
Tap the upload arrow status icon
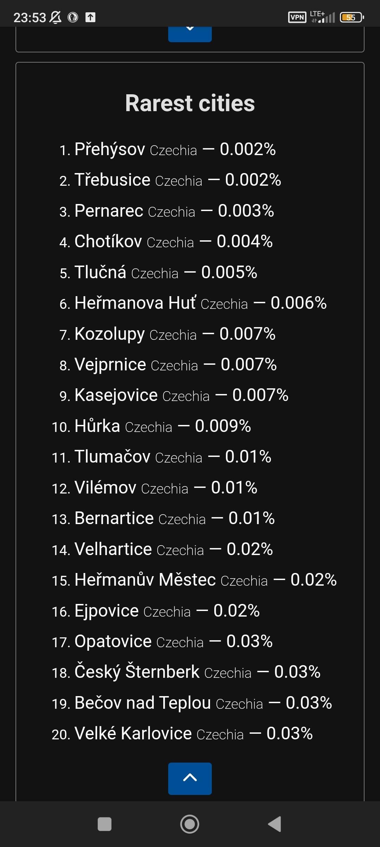[x=90, y=17]
